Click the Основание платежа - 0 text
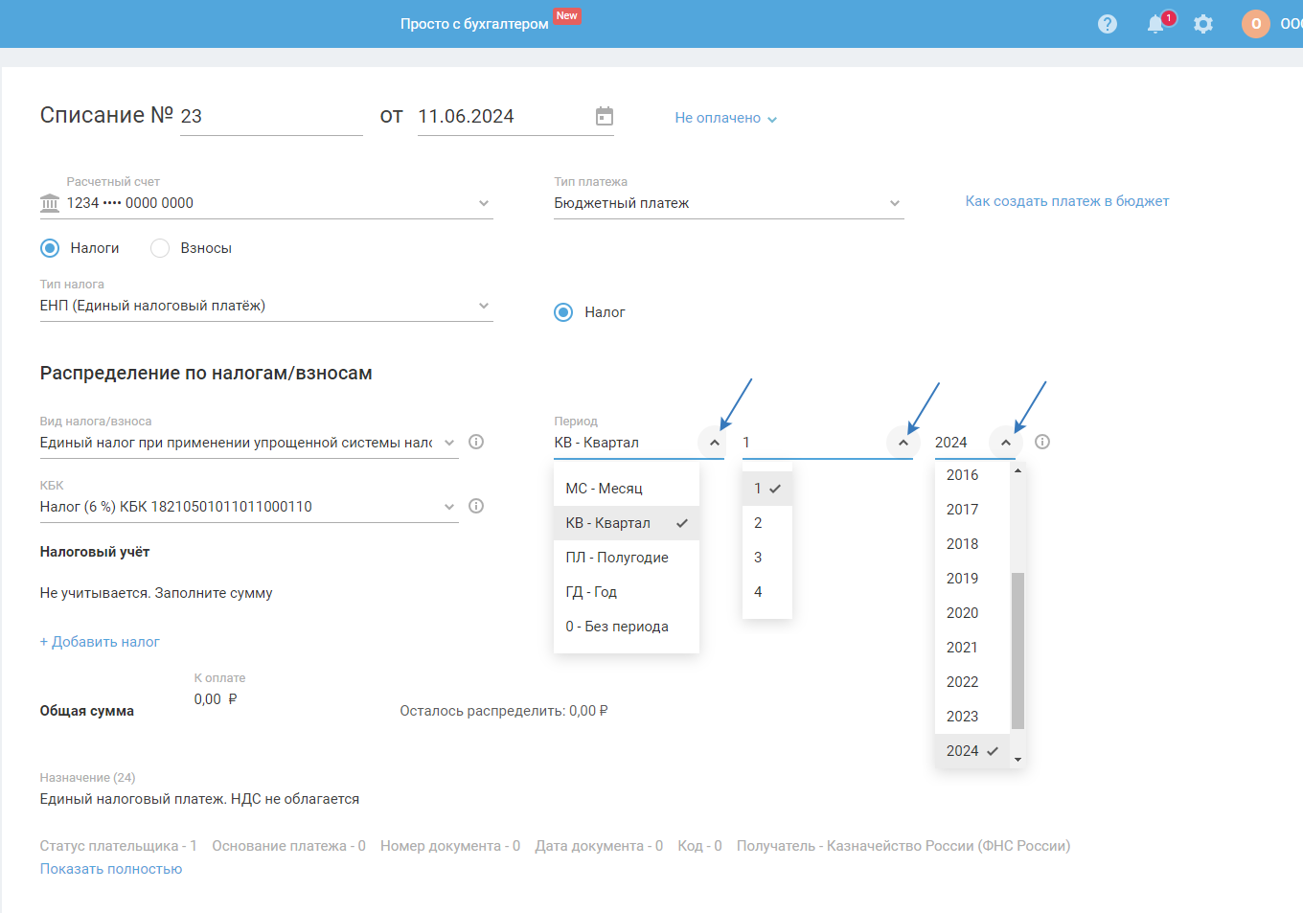 [288, 846]
